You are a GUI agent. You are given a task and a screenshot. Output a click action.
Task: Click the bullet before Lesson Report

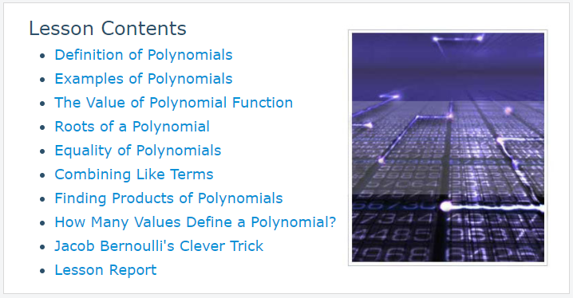tap(43, 271)
